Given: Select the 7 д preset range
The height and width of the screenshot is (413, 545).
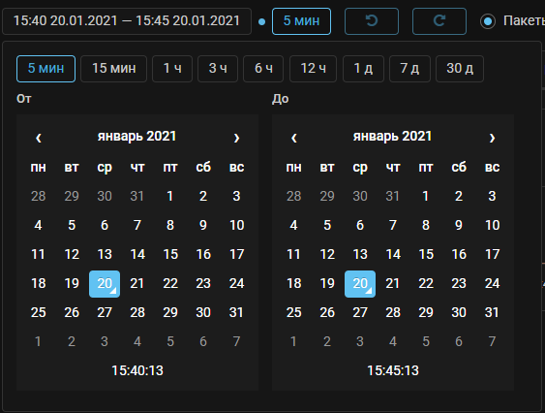Looking at the screenshot, I should click(409, 69).
